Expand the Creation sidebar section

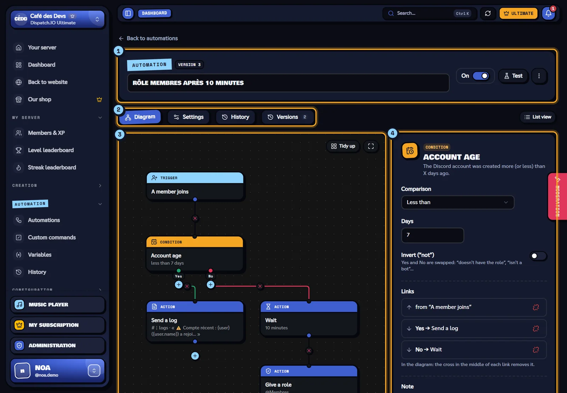click(100, 185)
